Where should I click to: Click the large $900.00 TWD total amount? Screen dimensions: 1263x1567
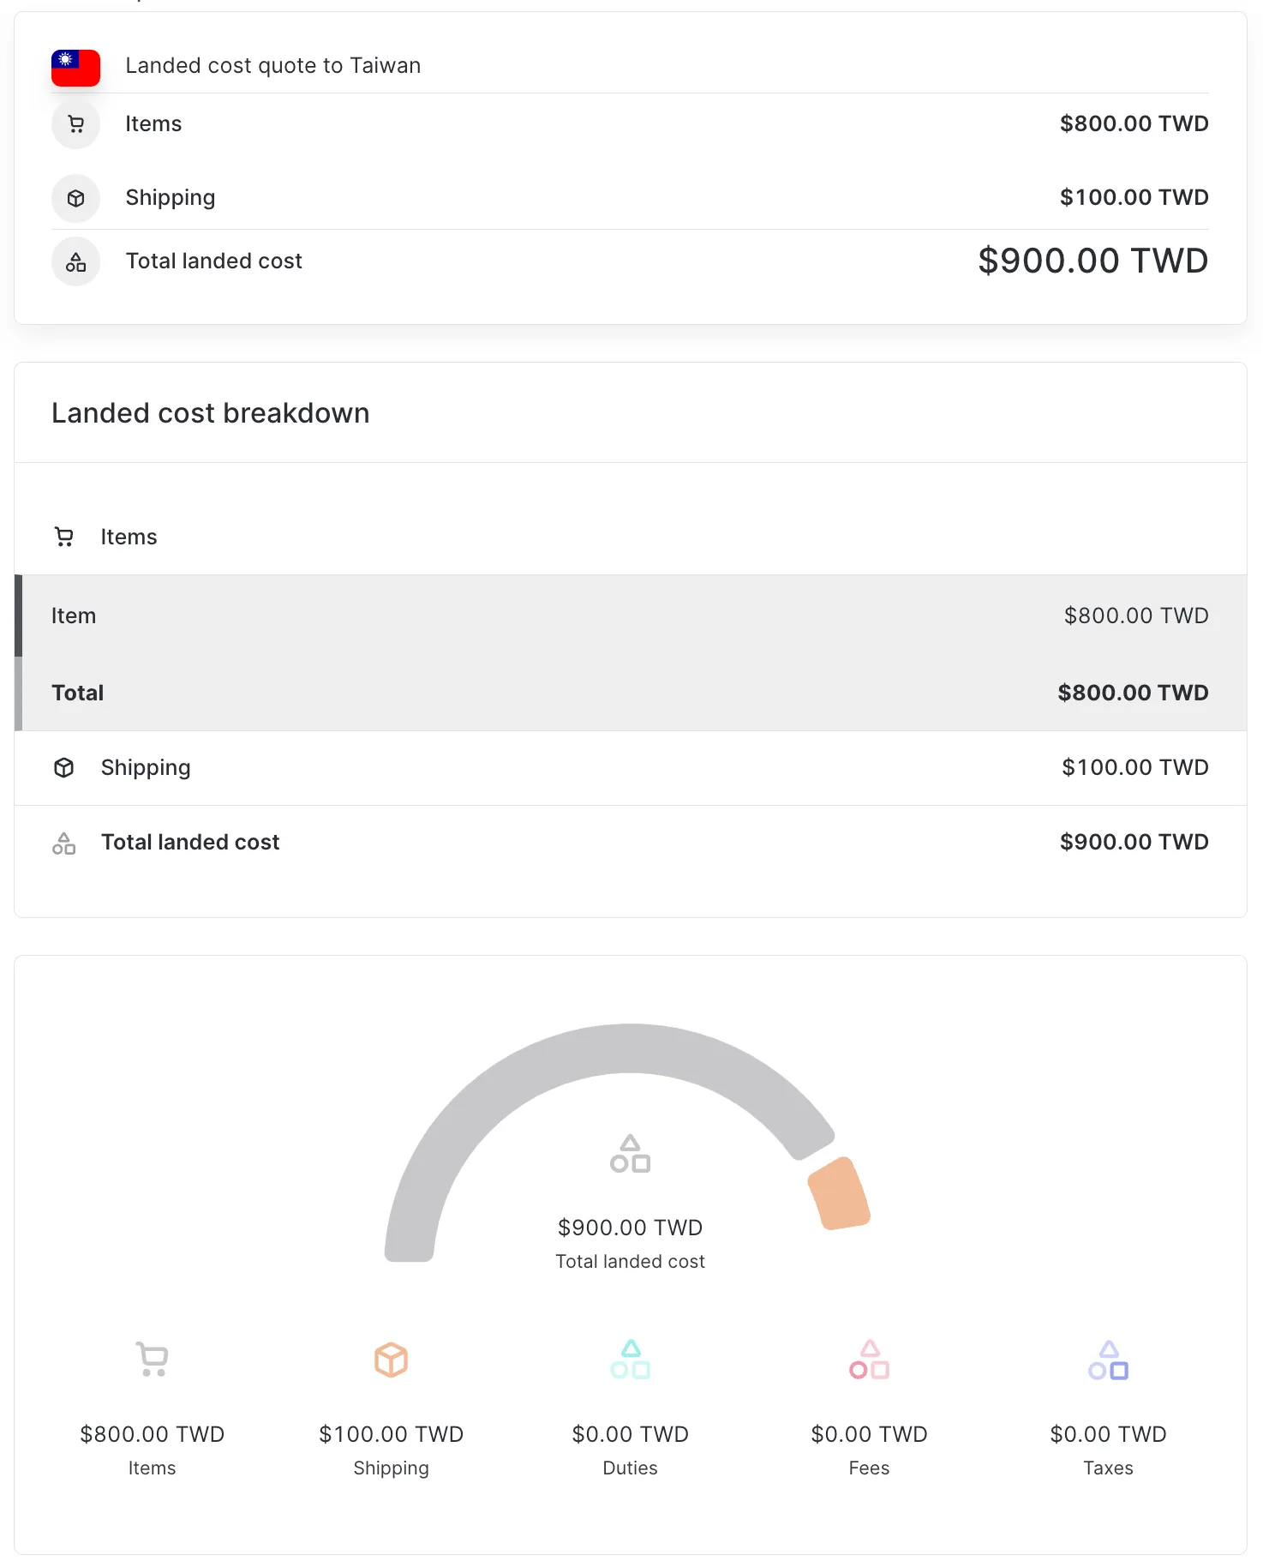pyautogui.click(x=1092, y=261)
